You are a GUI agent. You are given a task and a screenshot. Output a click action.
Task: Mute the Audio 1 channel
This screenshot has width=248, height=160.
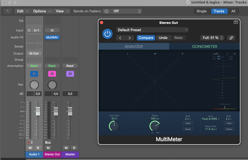30,148
